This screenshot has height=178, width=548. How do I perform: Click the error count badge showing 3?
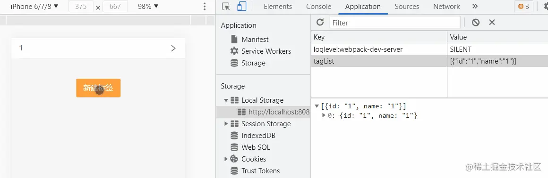click(523, 7)
